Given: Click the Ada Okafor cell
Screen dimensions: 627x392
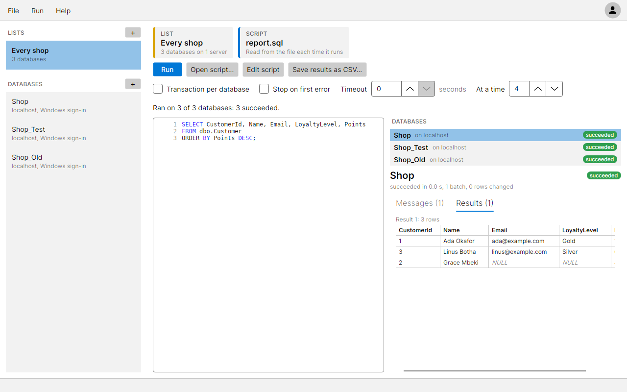Looking at the screenshot, I should click(x=464, y=241).
